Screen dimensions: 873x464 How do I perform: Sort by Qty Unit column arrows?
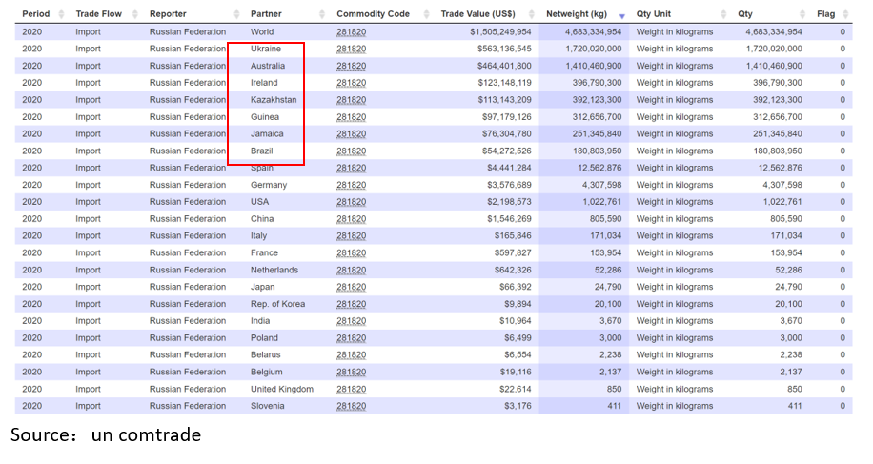coord(723,14)
